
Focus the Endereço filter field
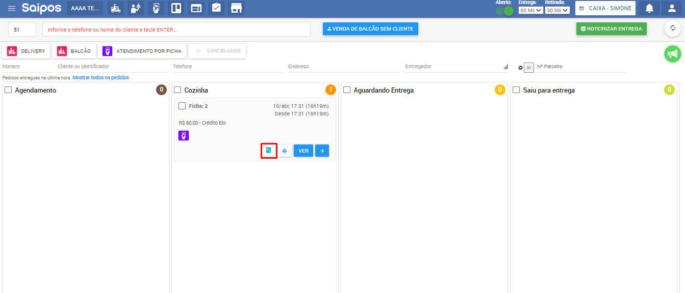(343, 67)
